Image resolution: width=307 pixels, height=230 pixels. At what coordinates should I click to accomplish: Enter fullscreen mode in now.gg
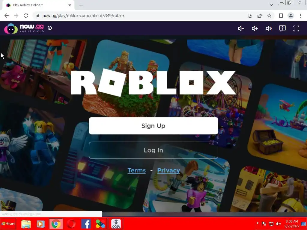click(296, 28)
